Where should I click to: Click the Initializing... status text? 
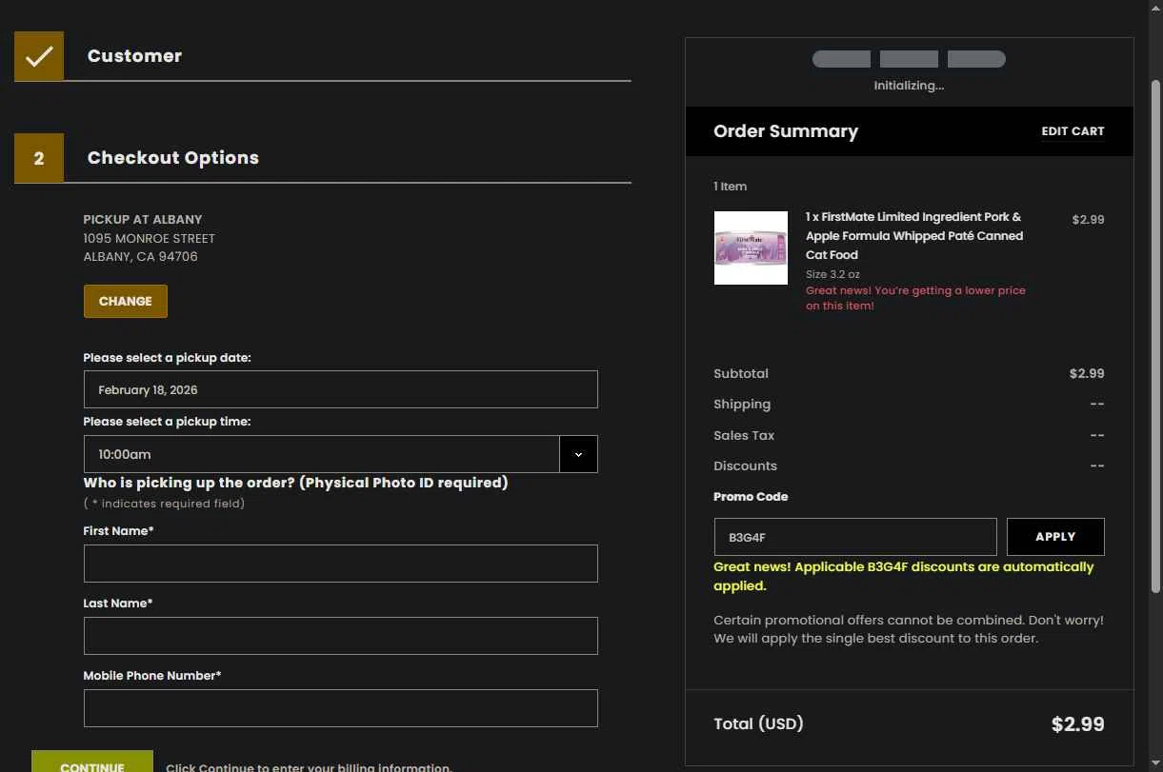909,86
